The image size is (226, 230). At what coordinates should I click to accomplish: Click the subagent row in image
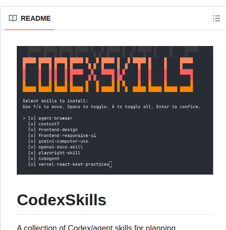44,158
